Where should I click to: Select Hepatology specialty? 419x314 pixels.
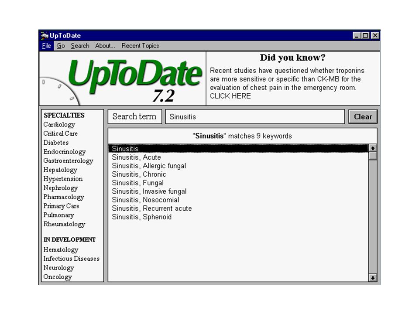[x=60, y=170]
